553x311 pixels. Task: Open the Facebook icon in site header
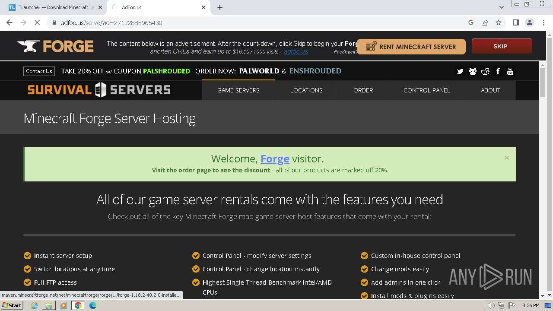click(498, 71)
